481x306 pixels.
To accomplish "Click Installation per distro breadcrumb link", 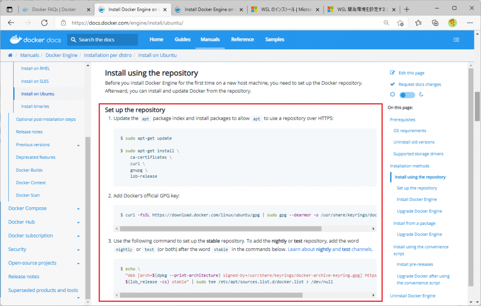I will pos(108,55).
